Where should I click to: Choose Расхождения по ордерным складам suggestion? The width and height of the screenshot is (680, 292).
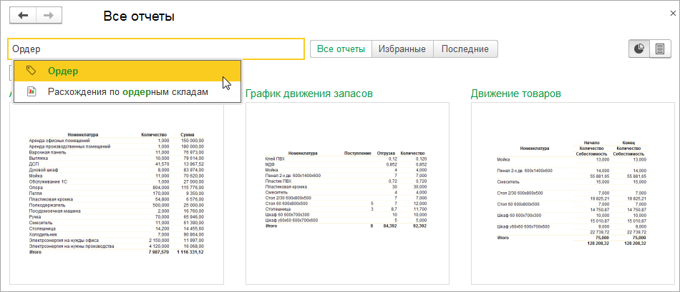(127, 91)
